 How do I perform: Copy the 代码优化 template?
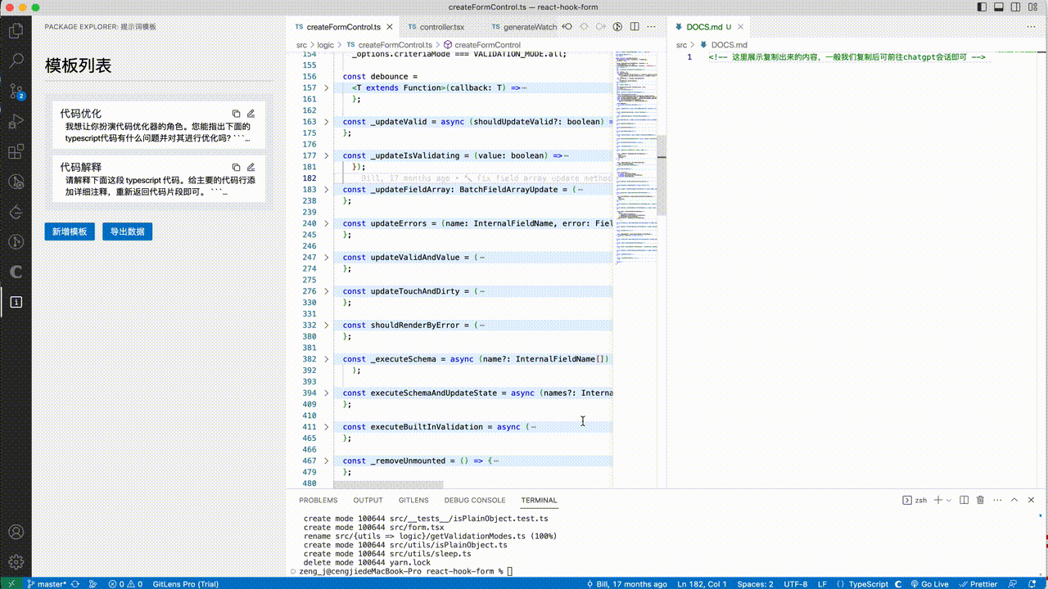point(236,114)
